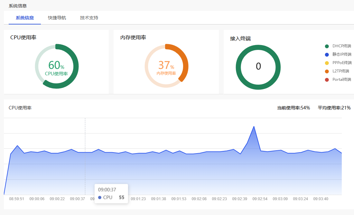
Task: Click the blue CPU dot in tooltip
Action: (99, 198)
